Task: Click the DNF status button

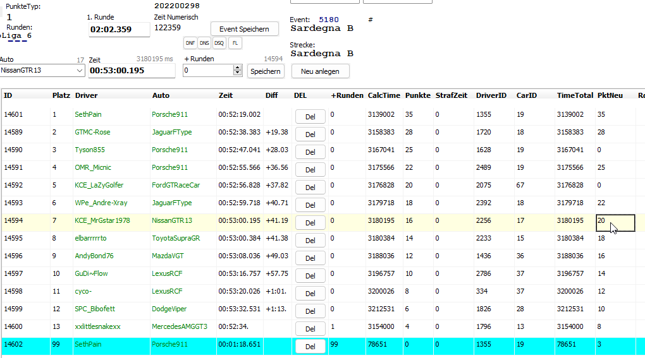Action: (x=190, y=43)
